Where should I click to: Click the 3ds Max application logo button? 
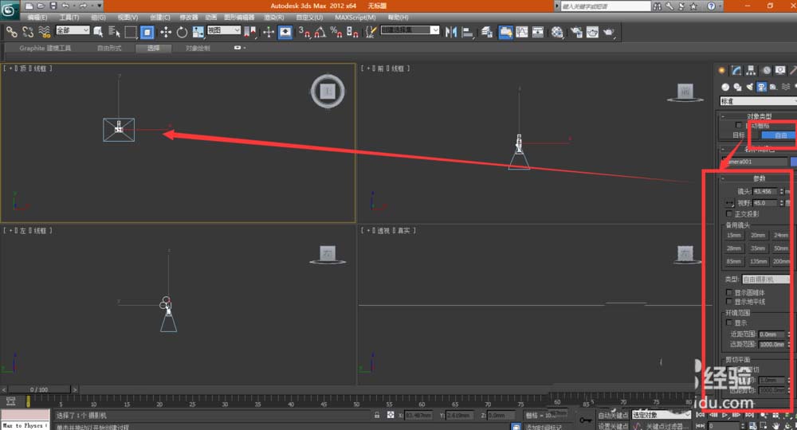coord(10,9)
